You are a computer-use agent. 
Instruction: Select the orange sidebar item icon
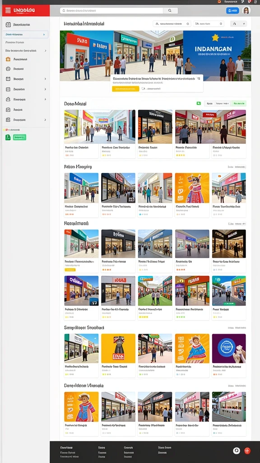tap(8, 59)
